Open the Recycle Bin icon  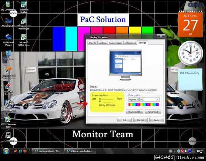8,55
